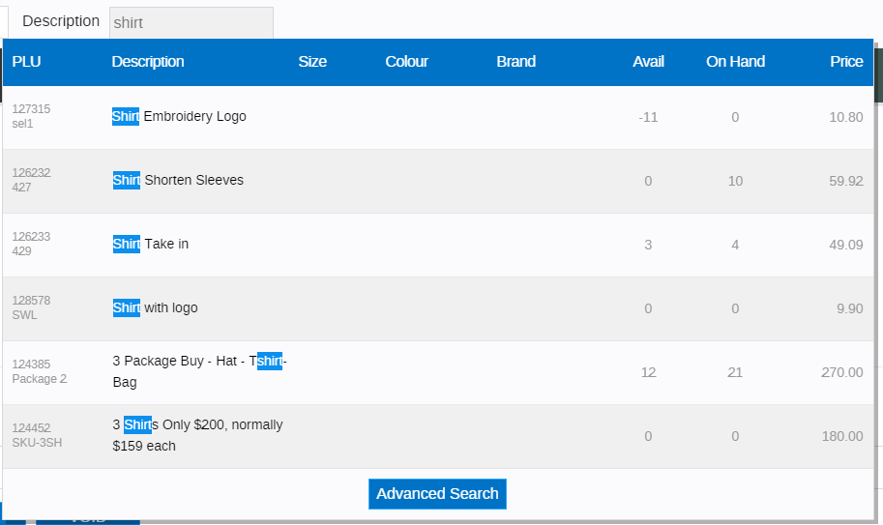
Task: Sort by the Avail column header
Action: point(648,62)
